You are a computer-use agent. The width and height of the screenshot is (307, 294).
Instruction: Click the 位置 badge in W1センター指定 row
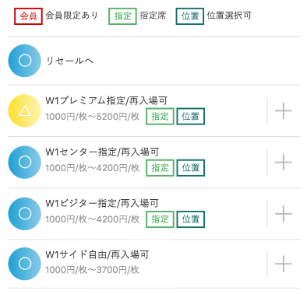pyautogui.click(x=191, y=168)
